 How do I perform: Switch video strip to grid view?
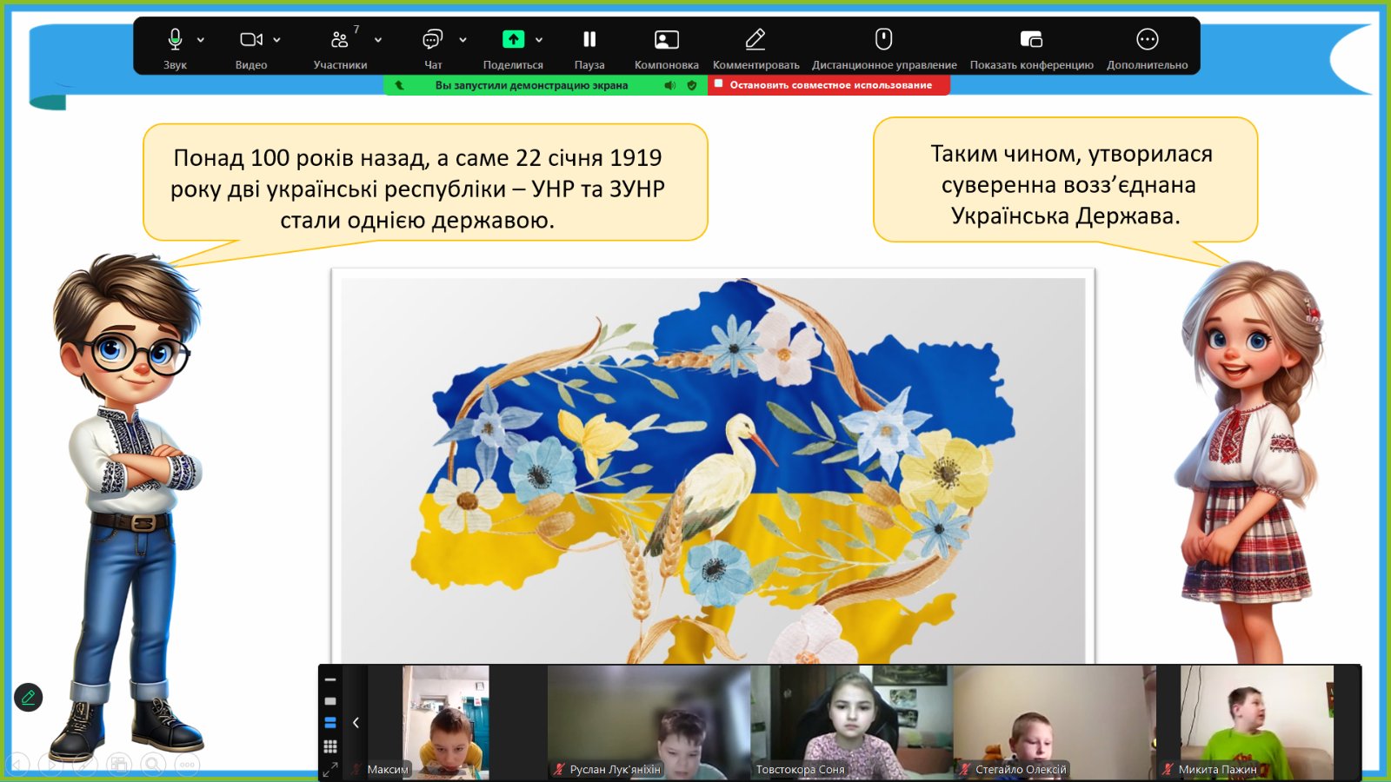point(330,746)
